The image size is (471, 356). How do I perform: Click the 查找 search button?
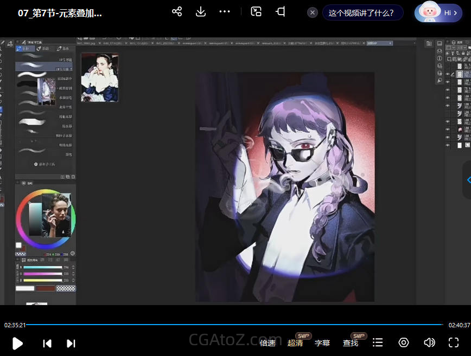[351, 343]
